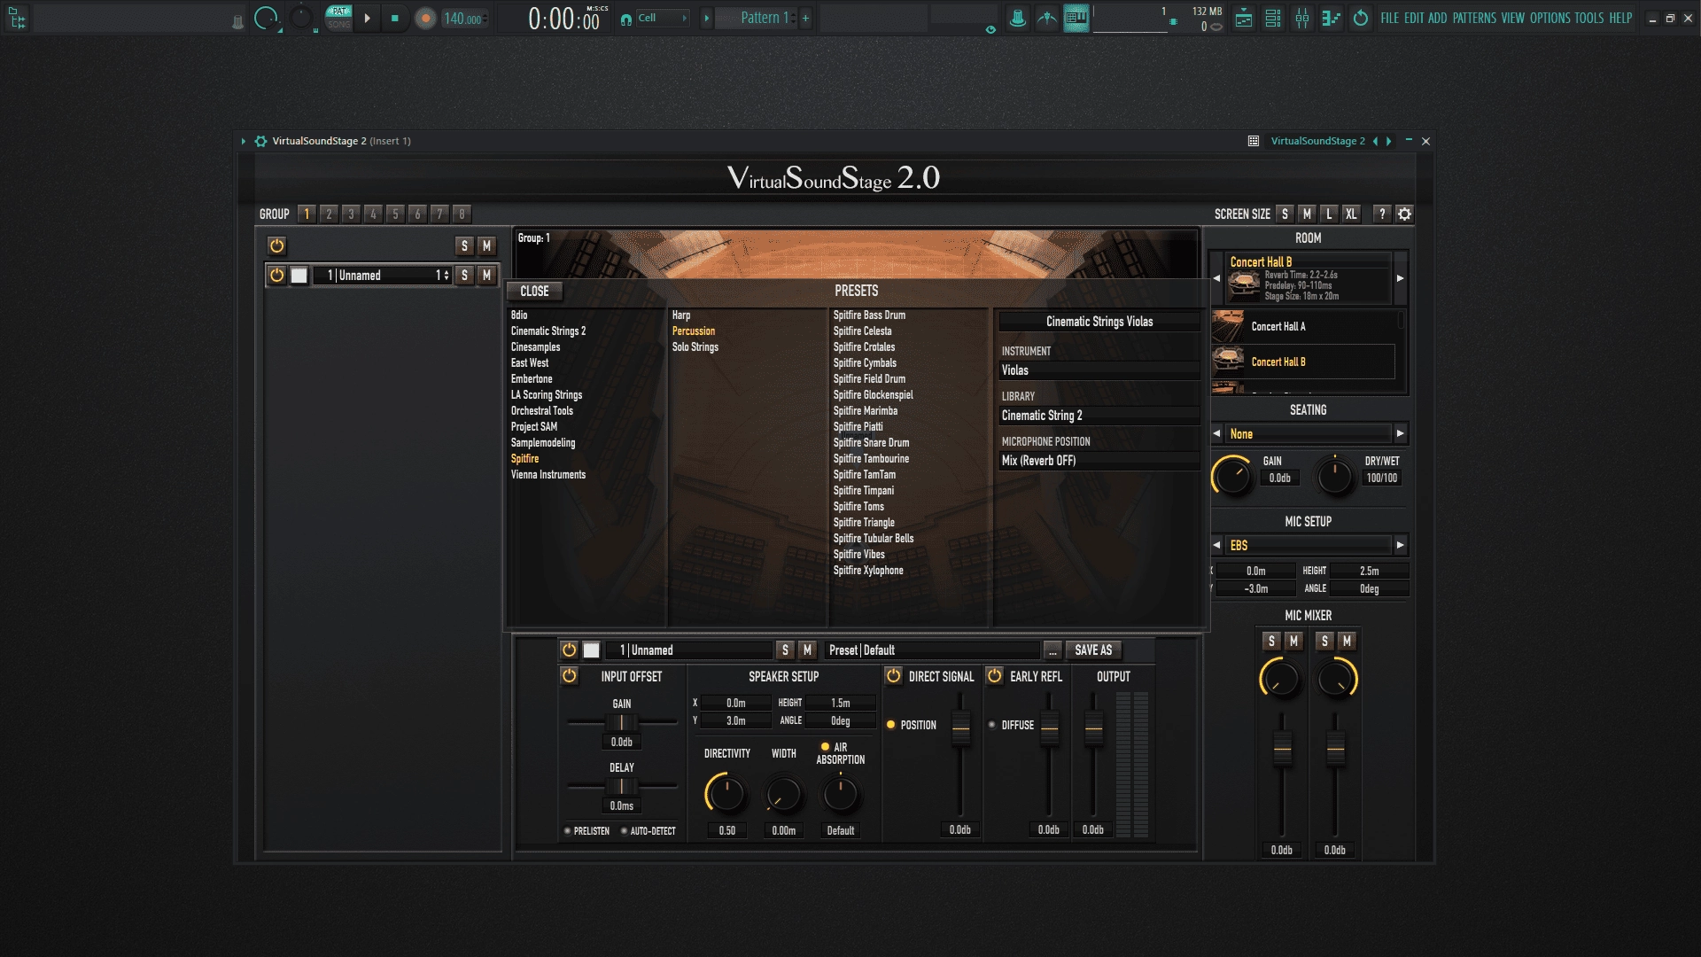Open the OPTIONS menu
The height and width of the screenshot is (957, 1701).
(x=1550, y=18)
